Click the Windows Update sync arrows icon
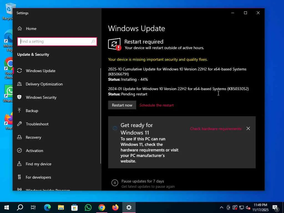Viewport: 284px width, 213px height. (x=19, y=71)
